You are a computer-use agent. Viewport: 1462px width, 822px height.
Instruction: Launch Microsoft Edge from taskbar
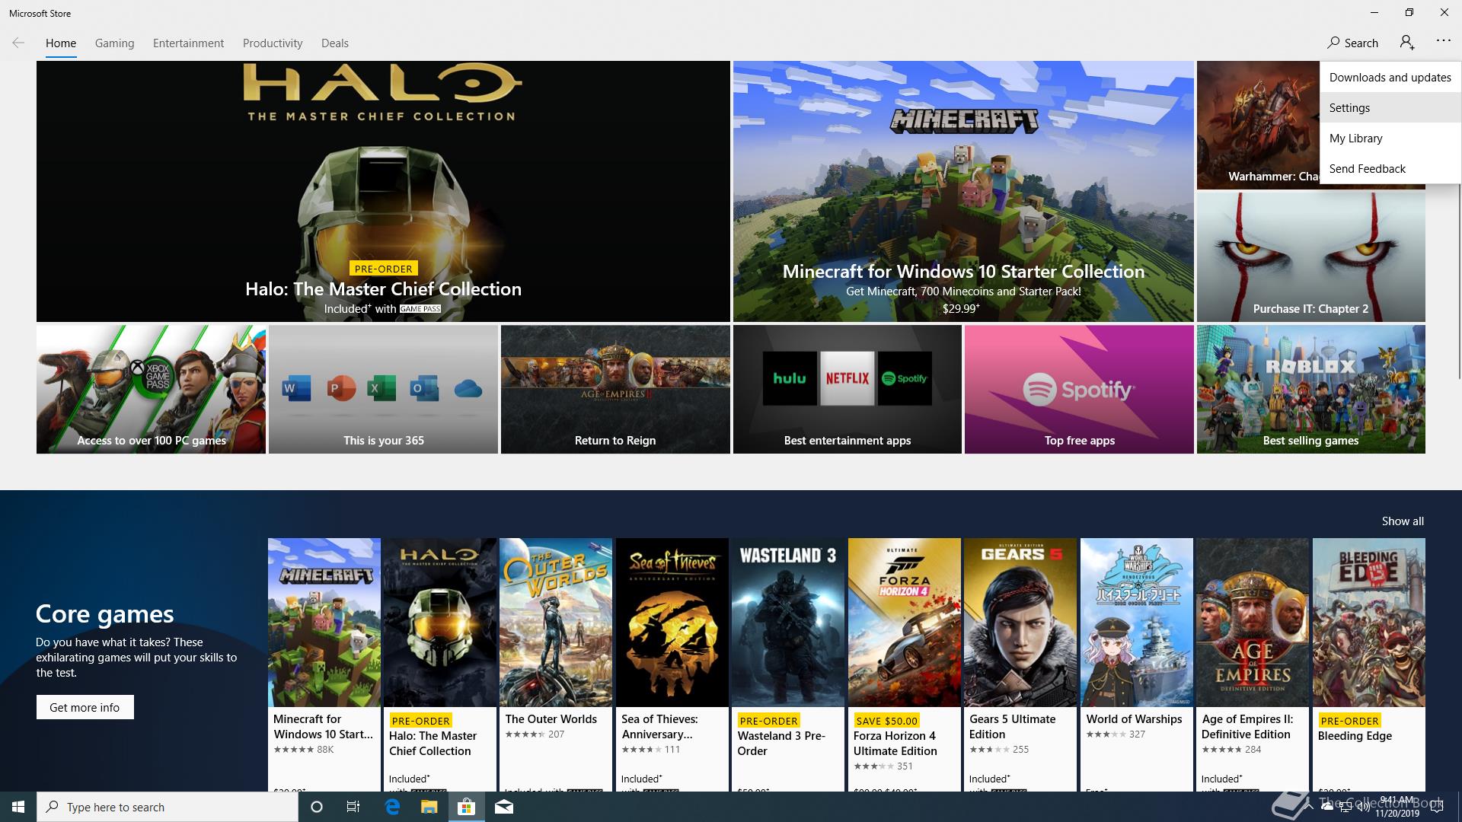click(392, 807)
